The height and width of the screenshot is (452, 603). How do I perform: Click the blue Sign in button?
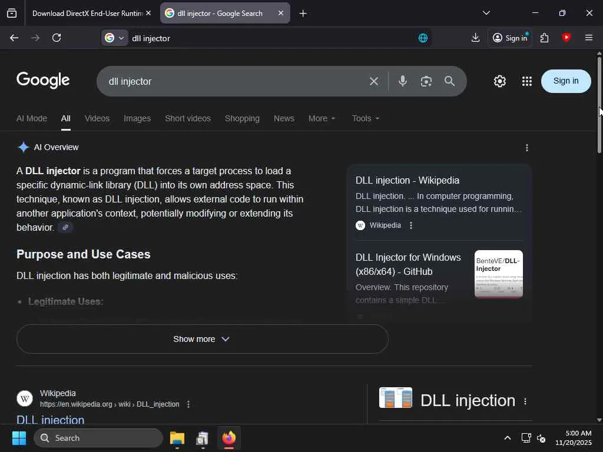tap(566, 81)
